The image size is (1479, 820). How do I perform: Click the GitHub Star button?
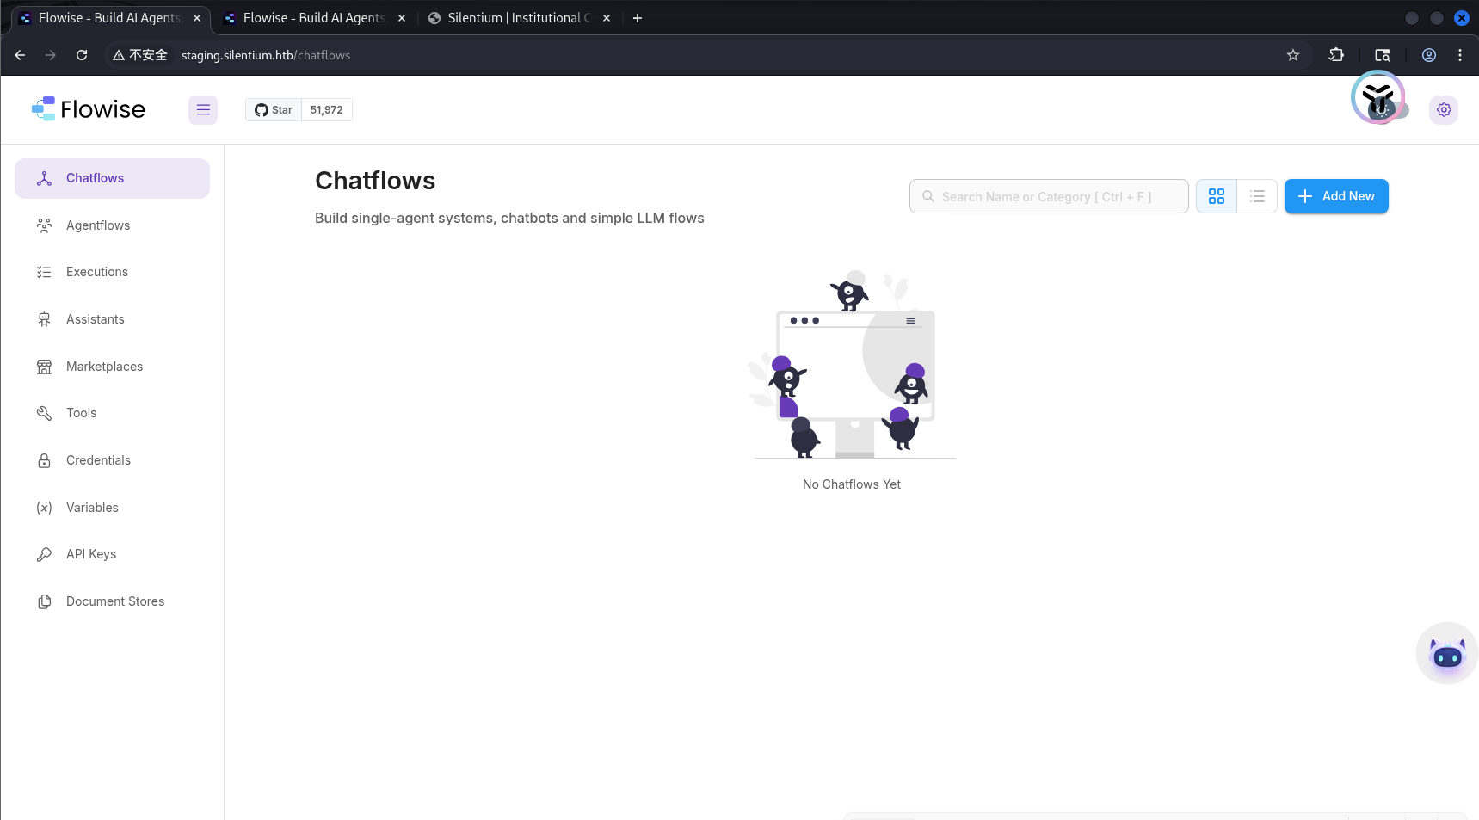(x=274, y=110)
